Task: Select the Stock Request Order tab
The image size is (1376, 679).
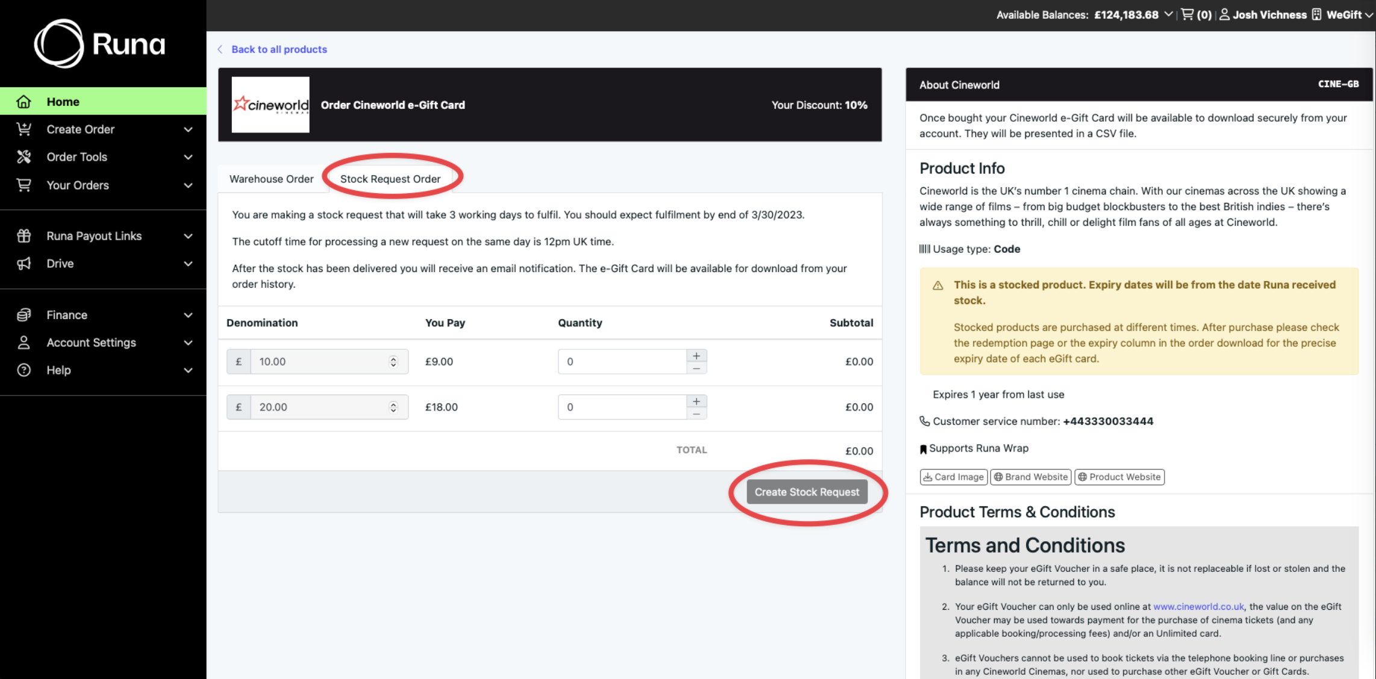Action: 390,179
